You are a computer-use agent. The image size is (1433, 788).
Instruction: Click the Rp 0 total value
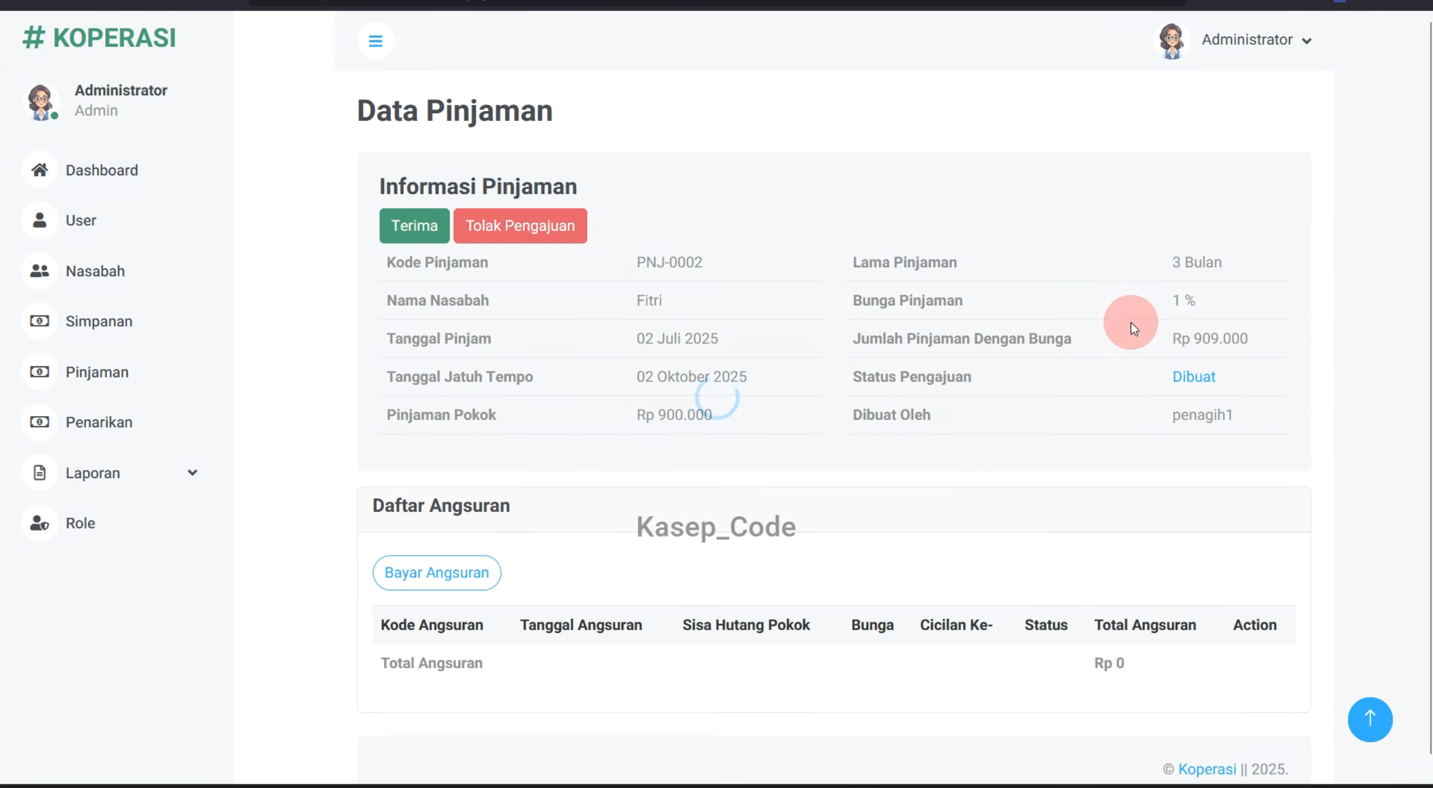(1109, 663)
